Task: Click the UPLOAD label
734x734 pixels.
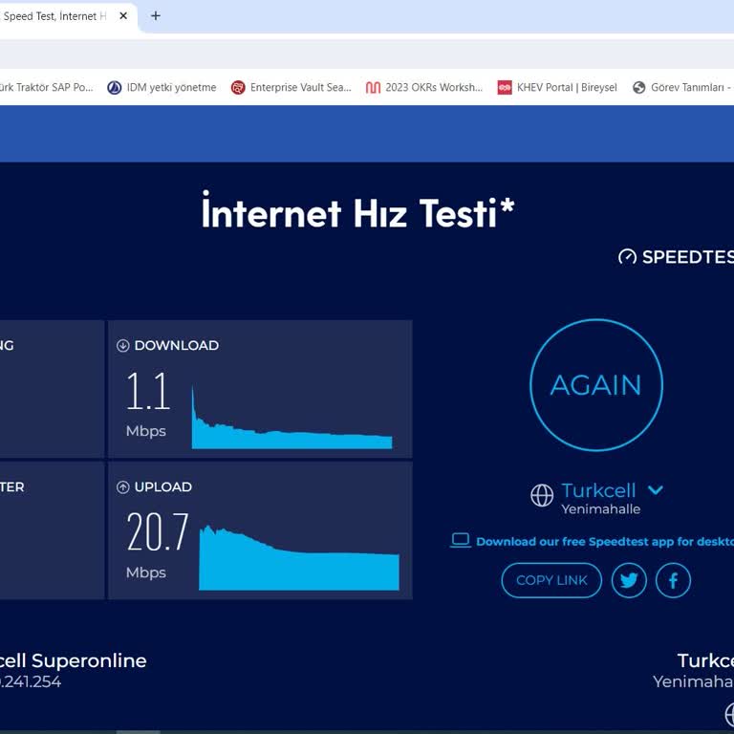Action: point(162,487)
